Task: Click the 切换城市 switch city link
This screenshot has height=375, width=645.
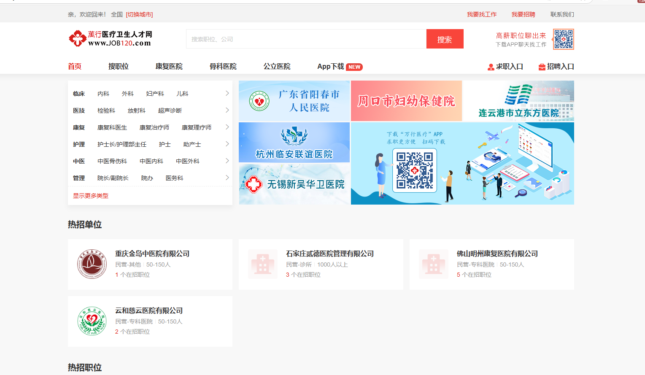Action: point(139,15)
